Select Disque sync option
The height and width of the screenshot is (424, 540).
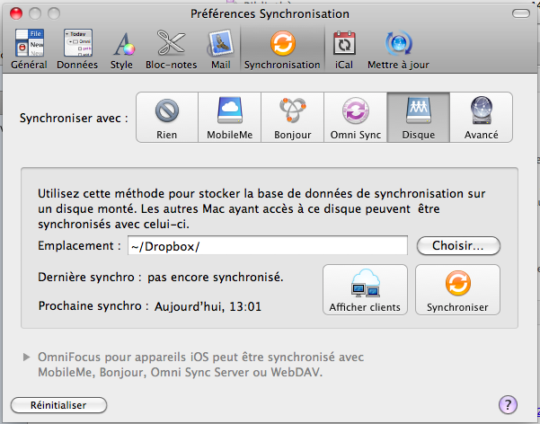coord(419,117)
